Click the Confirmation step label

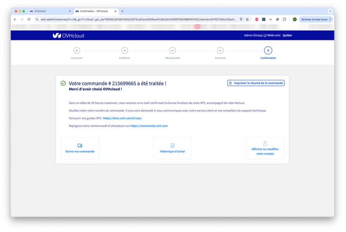pos(268,58)
